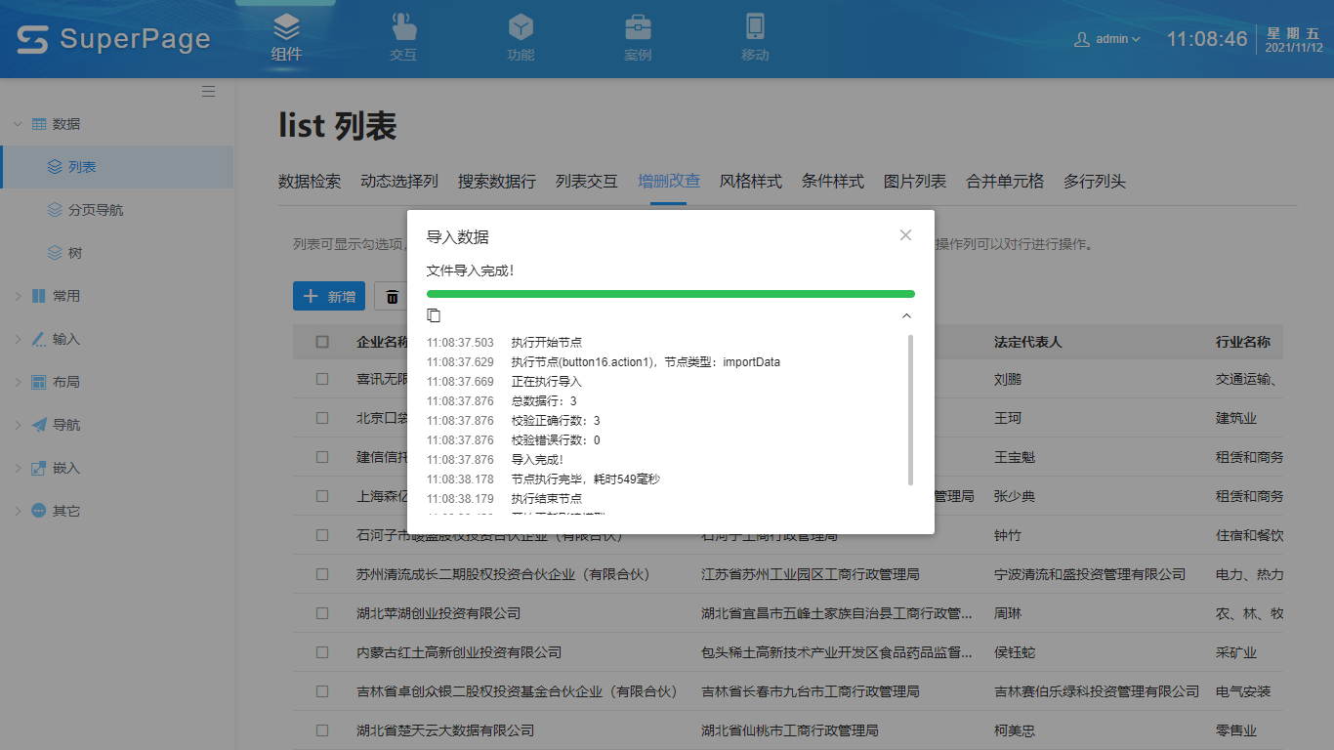Image resolution: width=1334 pixels, height=750 pixels.
Task: Click the green import progress bar
Action: tap(671, 293)
